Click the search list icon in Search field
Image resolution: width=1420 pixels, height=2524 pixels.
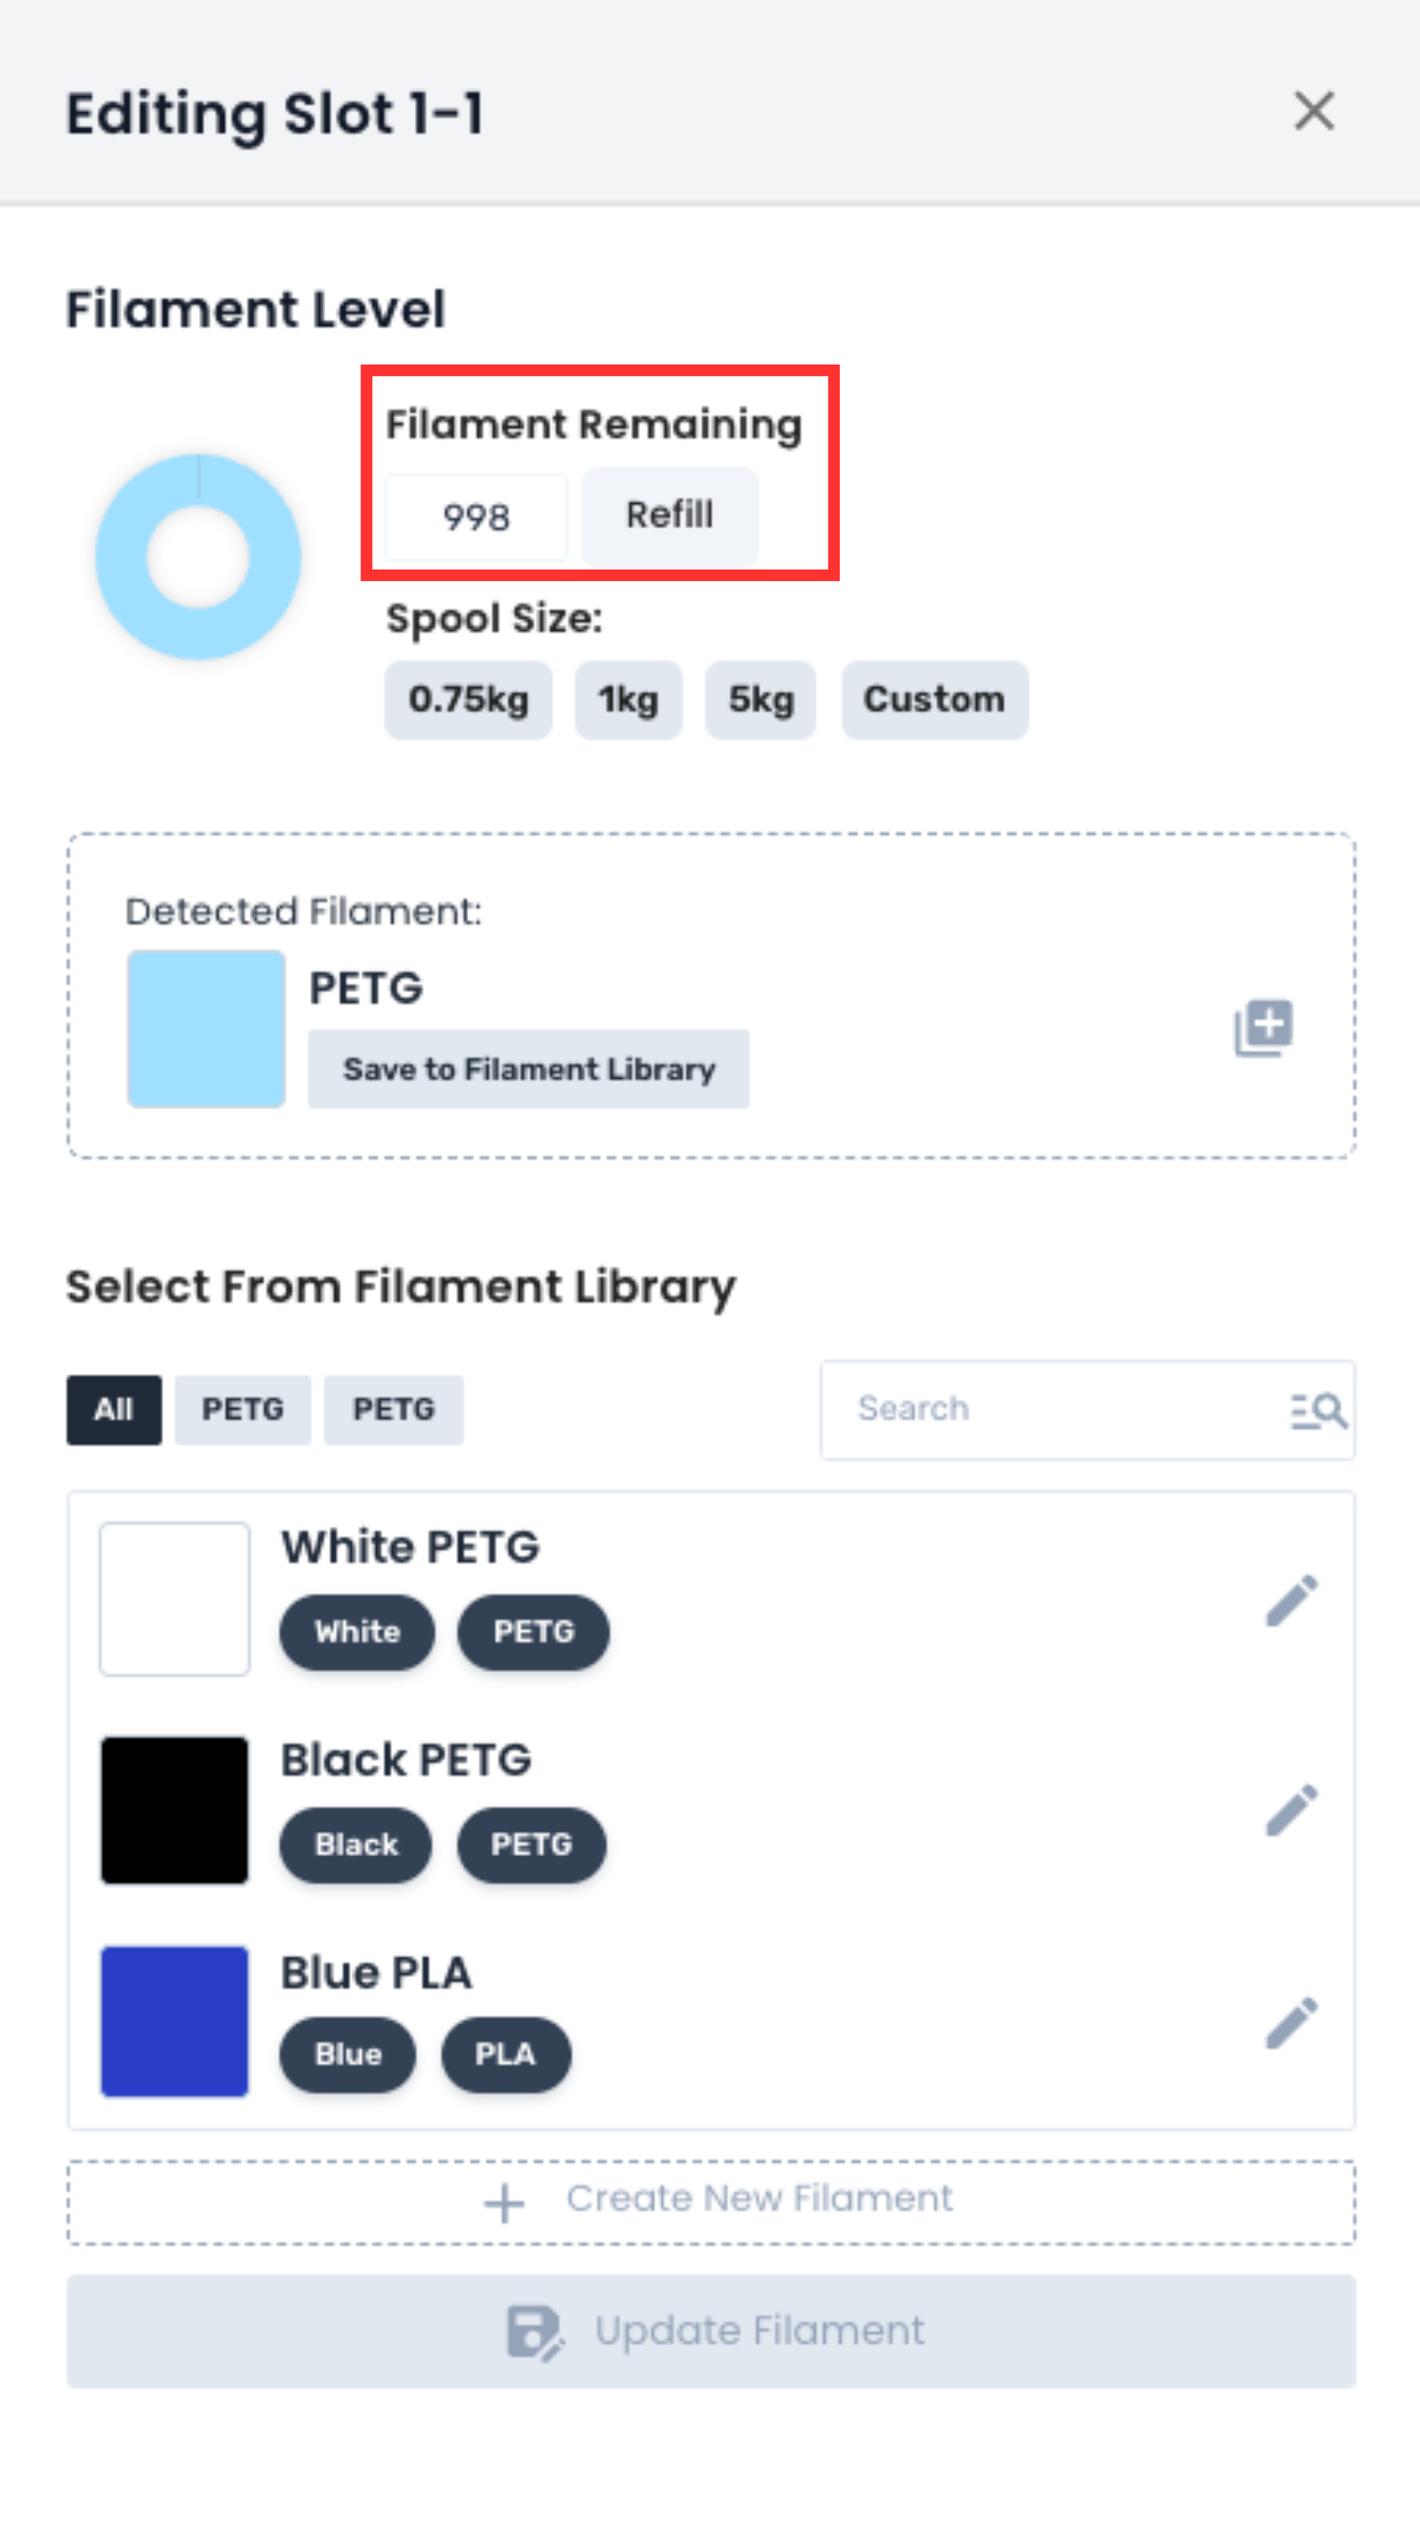[1318, 1410]
